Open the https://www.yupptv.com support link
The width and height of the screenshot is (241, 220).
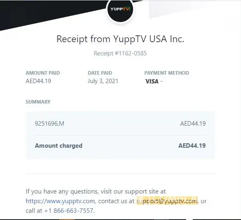click(60, 201)
